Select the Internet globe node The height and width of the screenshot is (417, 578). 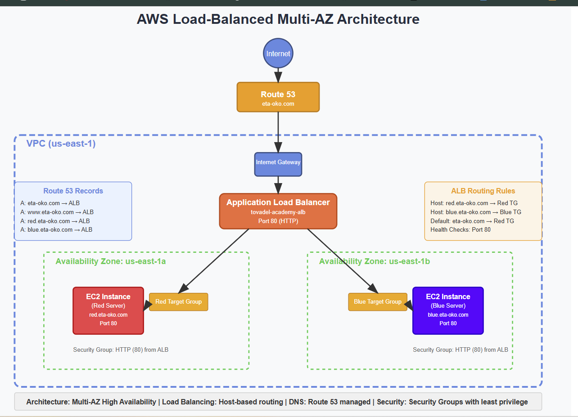[278, 53]
